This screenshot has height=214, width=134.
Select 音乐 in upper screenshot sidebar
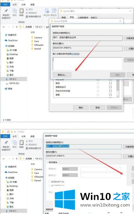[10, 75]
